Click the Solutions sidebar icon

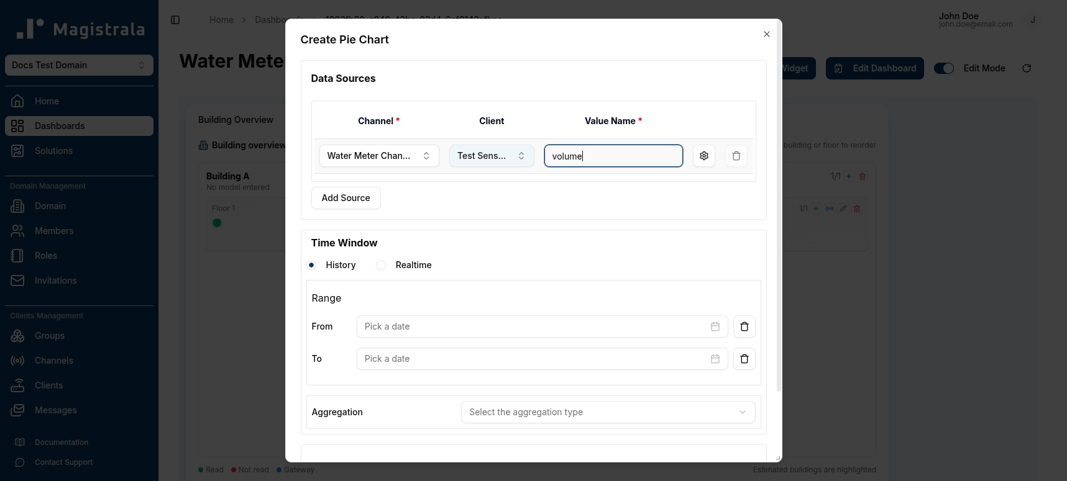tap(17, 151)
